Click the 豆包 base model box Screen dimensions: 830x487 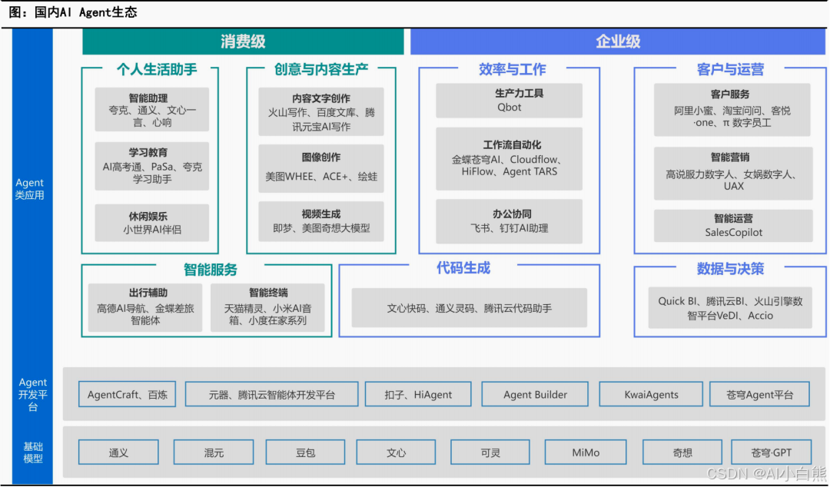coord(305,452)
